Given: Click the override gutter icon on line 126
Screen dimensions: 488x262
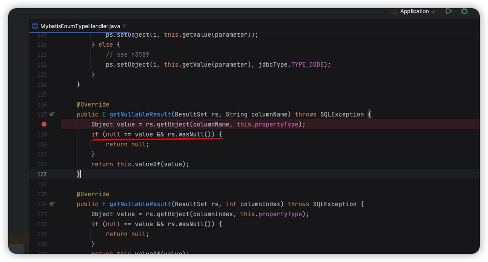Looking at the screenshot, I should pyautogui.click(x=52, y=204).
